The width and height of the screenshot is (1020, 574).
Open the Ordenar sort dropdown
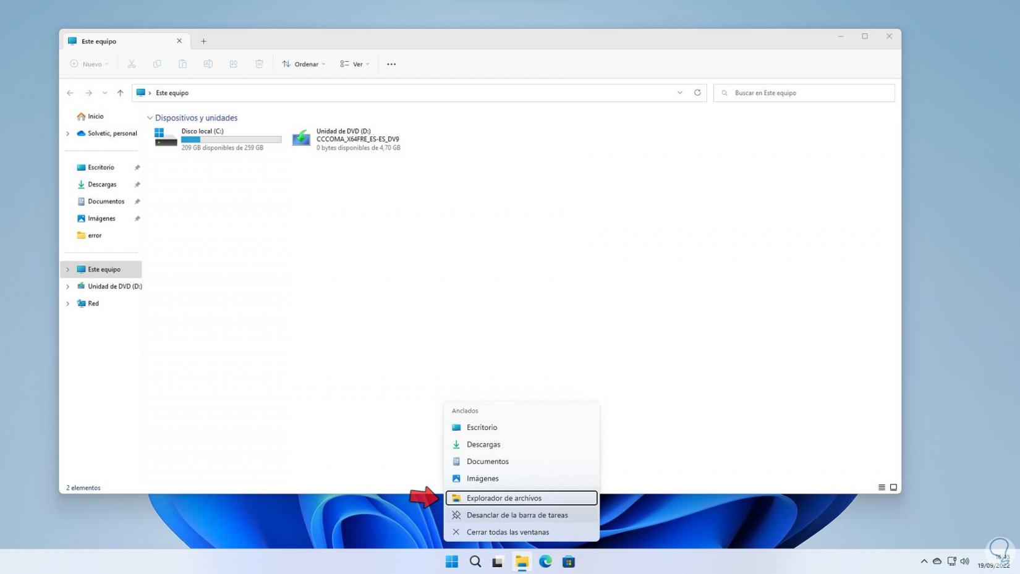(304, 64)
